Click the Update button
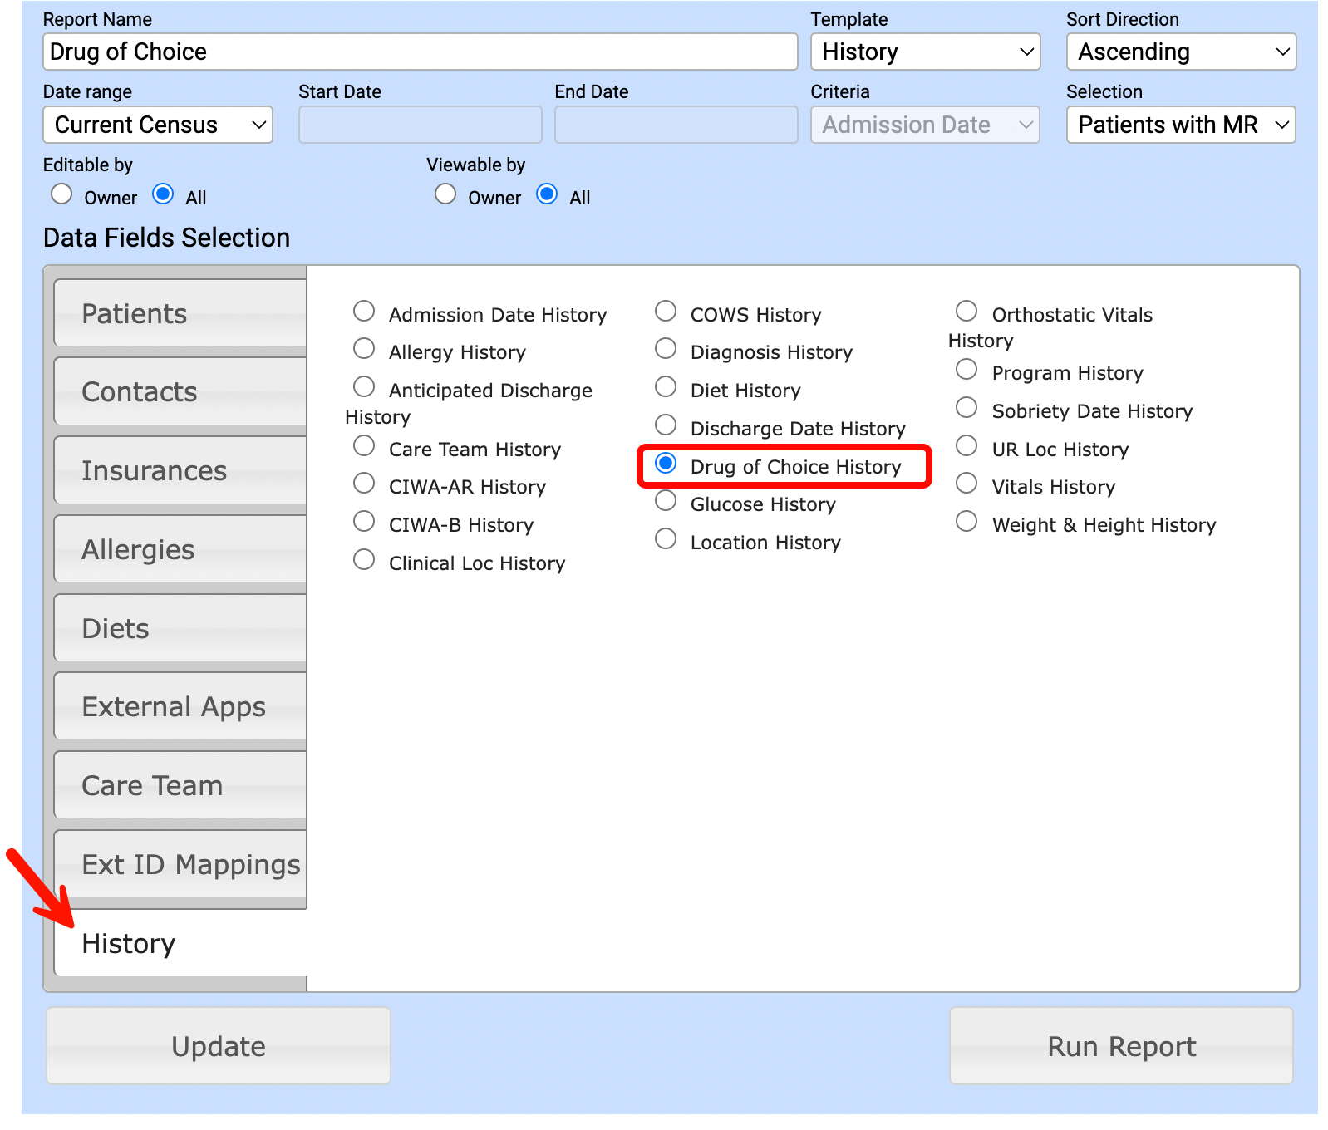1328x1130 pixels. [219, 1046]
